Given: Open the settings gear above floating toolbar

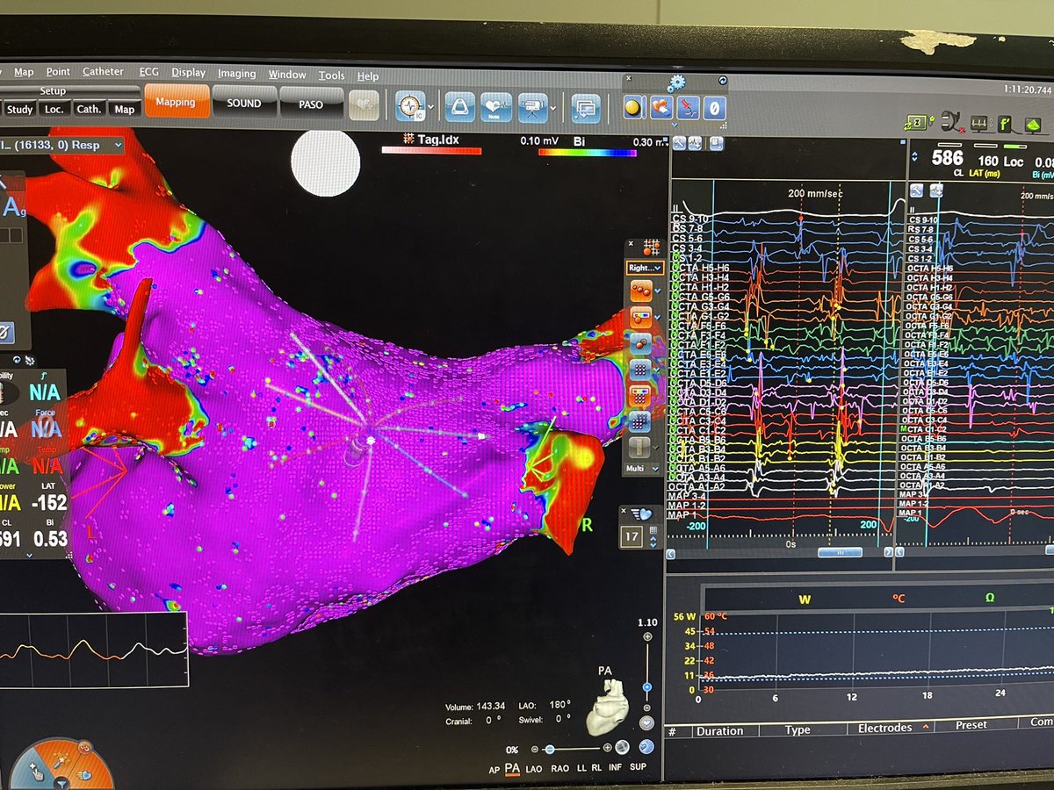Looking at the screenshot, I should pyautogui.click(x=675, y=83).
